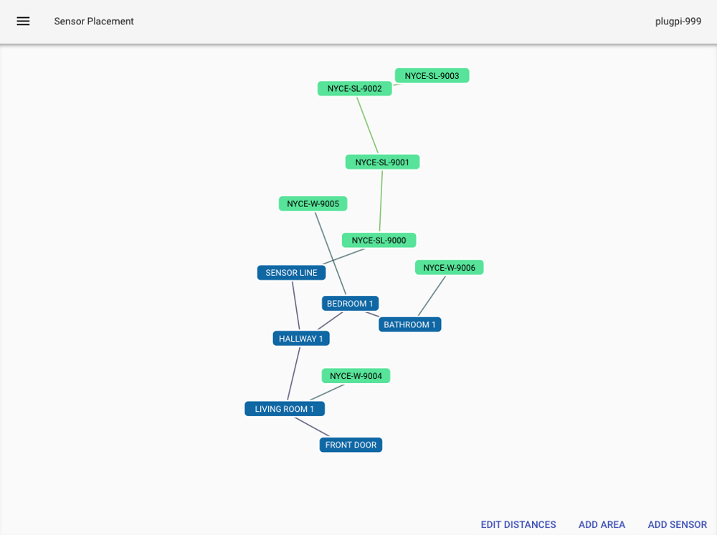Select the NYCE-SL-9003 sensor node

pos(432,76)
